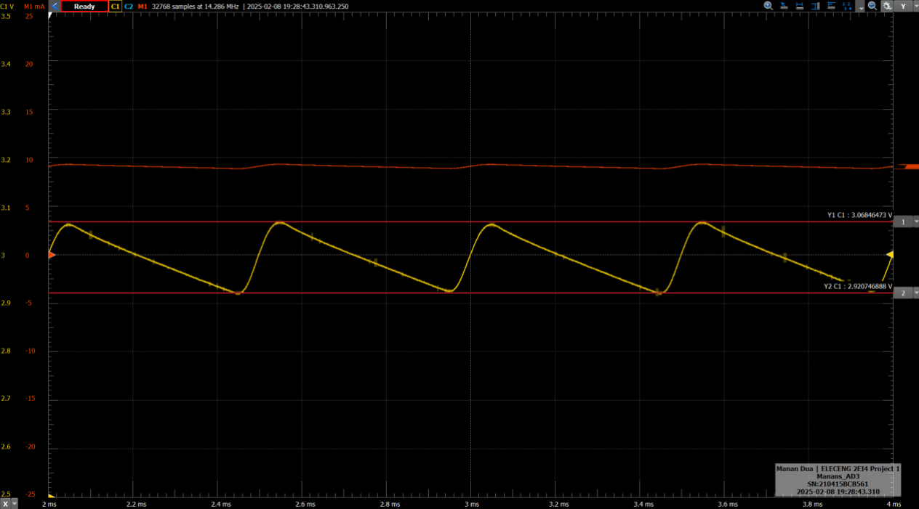The width and height of the screenshot is (919, 509).
Task: Toggle channel C2 visibility
Action: (x=128, y=6)
